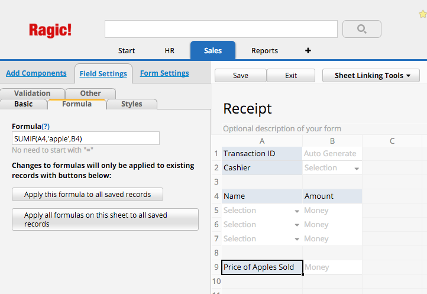Expand the Cashier Selection dropdown arrow

tap(357, 169)
